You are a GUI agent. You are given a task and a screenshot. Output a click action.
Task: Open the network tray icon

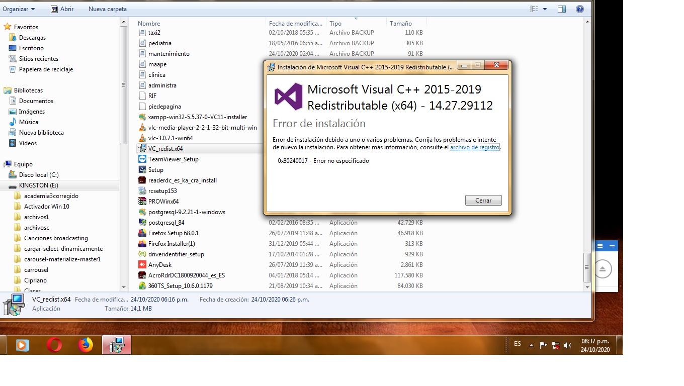click(x=556, y=345)
